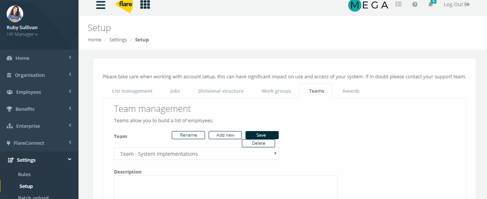Expand the Organisation sidebar chevron

(70, 74)
